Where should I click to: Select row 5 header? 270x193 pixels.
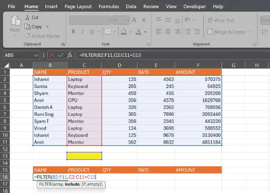(5, 100)
